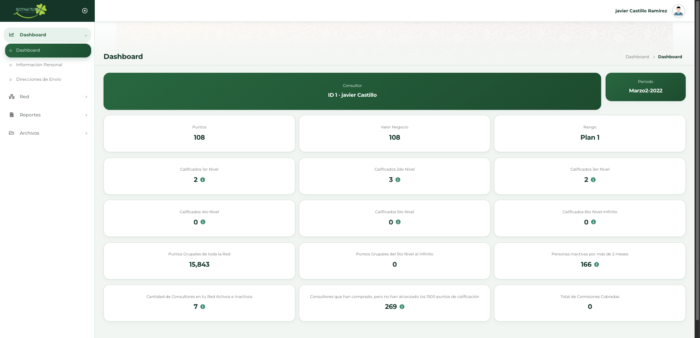Image resolution: width=700 pixels, height=338 pixels.
Task: Click the Período Marzo2-2022 card
Action: pos(645,87)
